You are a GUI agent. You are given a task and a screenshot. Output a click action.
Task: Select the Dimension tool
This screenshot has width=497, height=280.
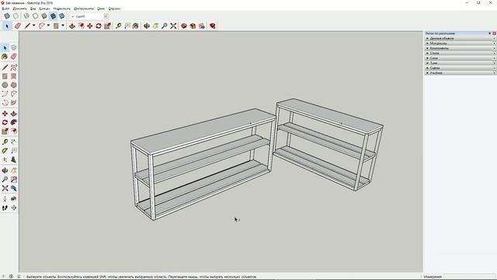14,142
